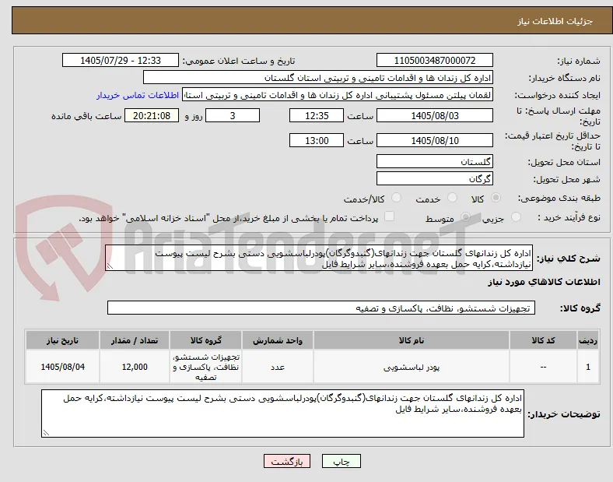Click the پودر لباسشویی item name cell
613x482 pixels.
point(412,367)
